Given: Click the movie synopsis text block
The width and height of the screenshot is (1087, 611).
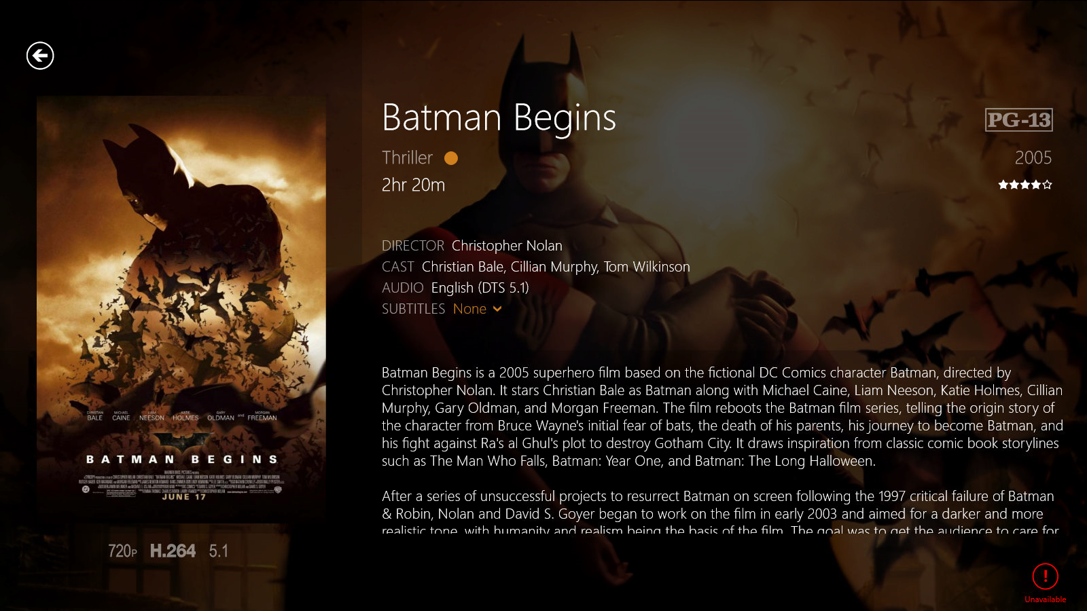Looking at the screenshot, I should pyautogui.click(x=722, y=449).
